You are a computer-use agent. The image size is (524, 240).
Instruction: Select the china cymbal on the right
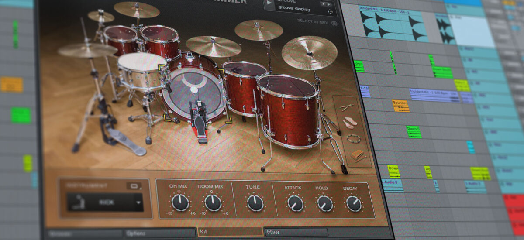[309, 52]
